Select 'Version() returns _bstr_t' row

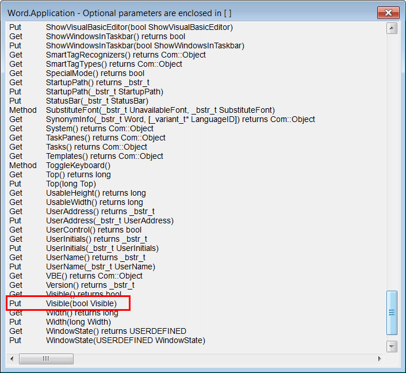[x=72, y=285]
